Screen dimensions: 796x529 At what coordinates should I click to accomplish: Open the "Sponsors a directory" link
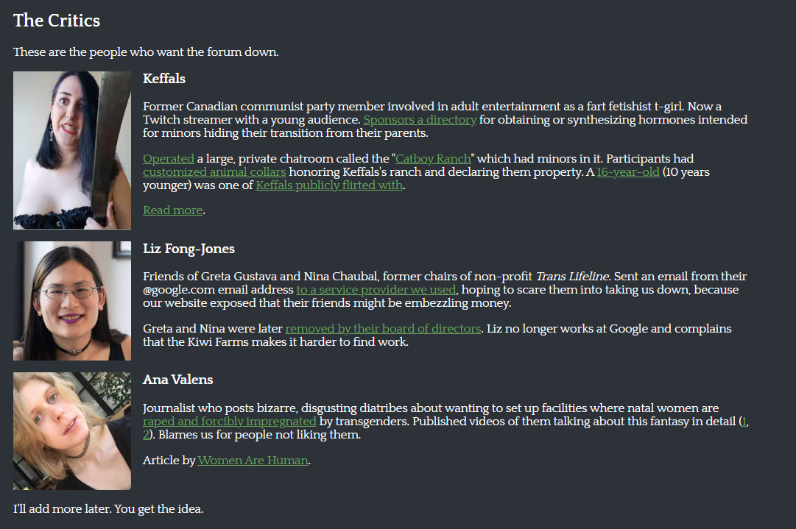pos(420,120)
